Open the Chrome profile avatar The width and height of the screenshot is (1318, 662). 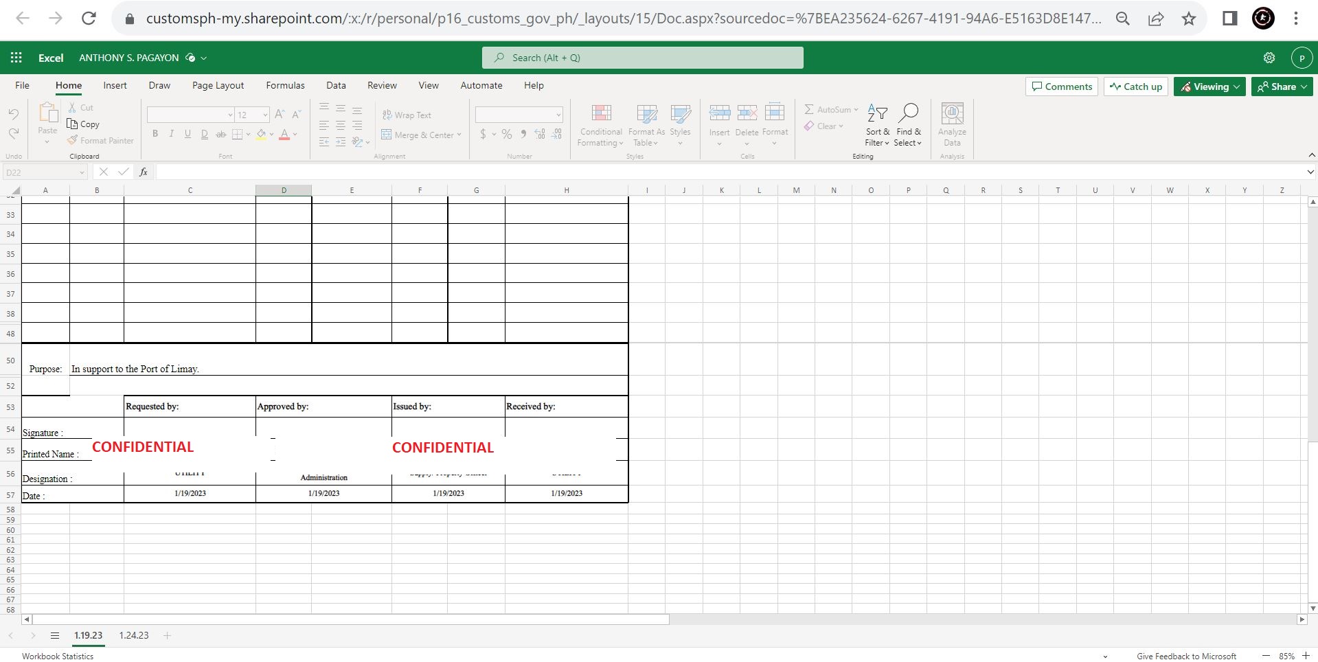tap(1263, 19)
